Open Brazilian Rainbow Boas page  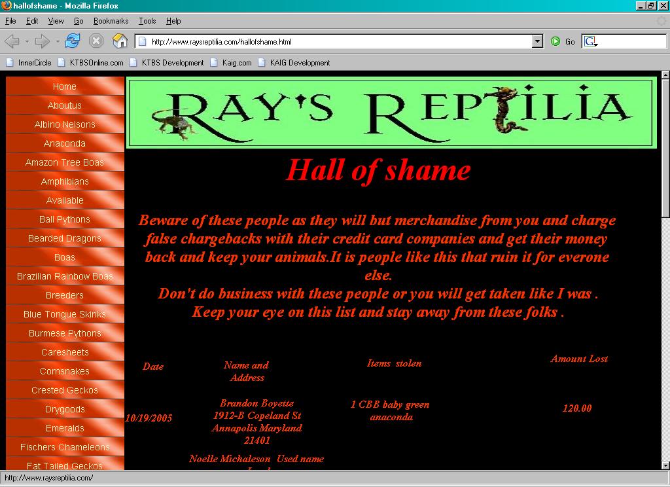(65, 276)
